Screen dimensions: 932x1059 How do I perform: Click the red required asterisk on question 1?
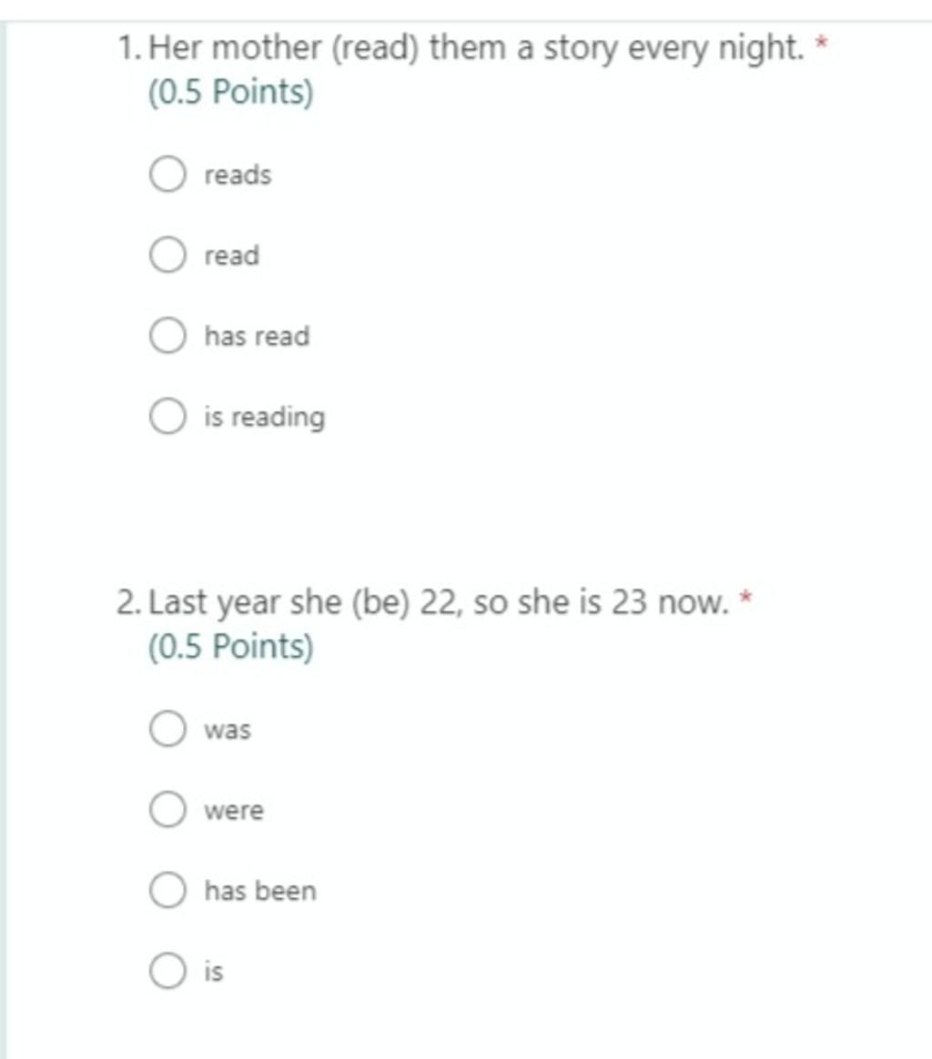[x=822, y=43]
